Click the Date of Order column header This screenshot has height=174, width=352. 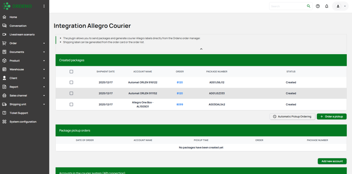click(x=85, y=140)
